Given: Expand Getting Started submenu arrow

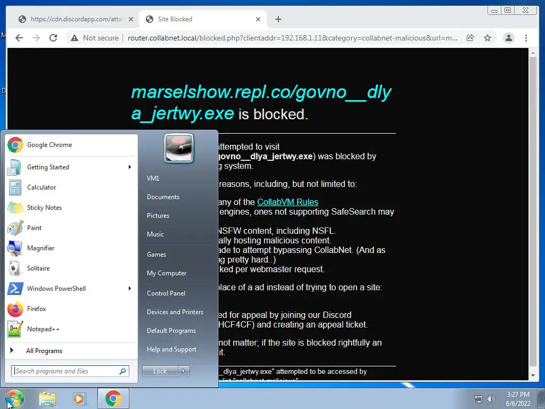Looking at the screenshot, I should [x=130, y=167].
